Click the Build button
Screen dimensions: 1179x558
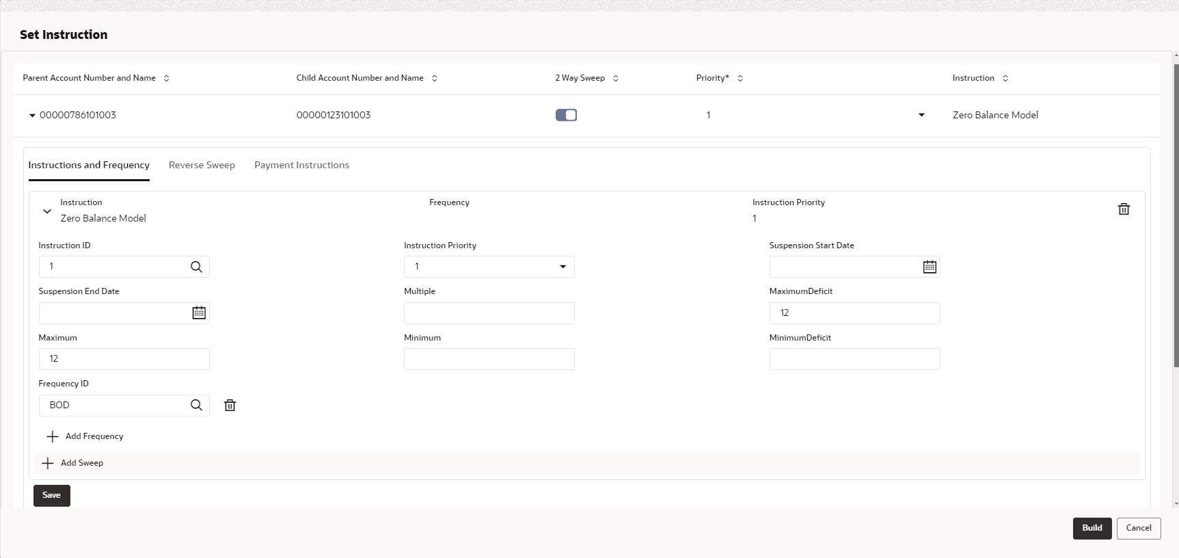tap(1092, 528)
